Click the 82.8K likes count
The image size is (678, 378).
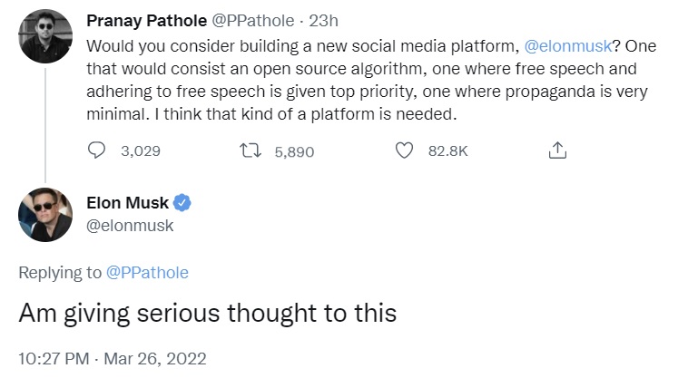pyautogui.click(x=447, y=151)
